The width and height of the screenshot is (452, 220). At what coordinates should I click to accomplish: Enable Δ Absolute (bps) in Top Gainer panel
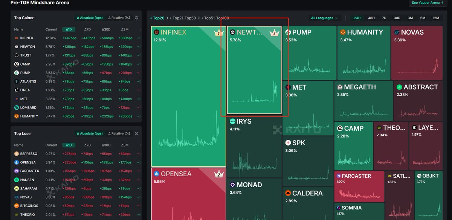tap(90, 18)
